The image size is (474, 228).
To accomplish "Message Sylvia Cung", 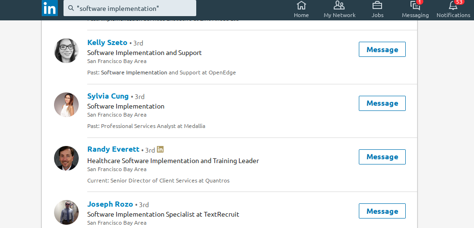I will point(382,103).
